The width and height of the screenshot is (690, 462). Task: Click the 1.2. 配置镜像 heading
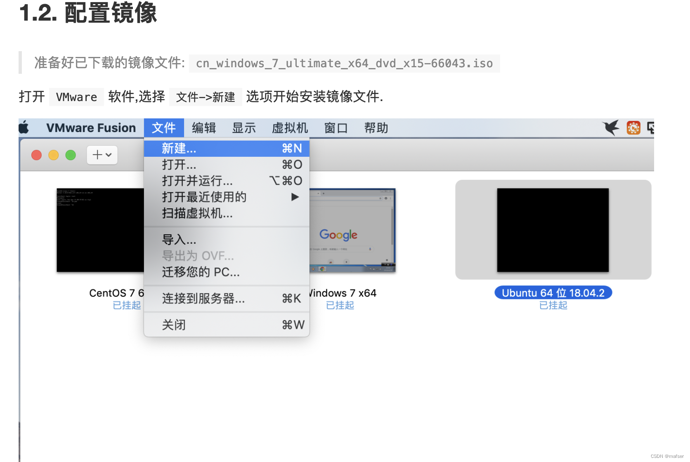(x=88, y=12)
